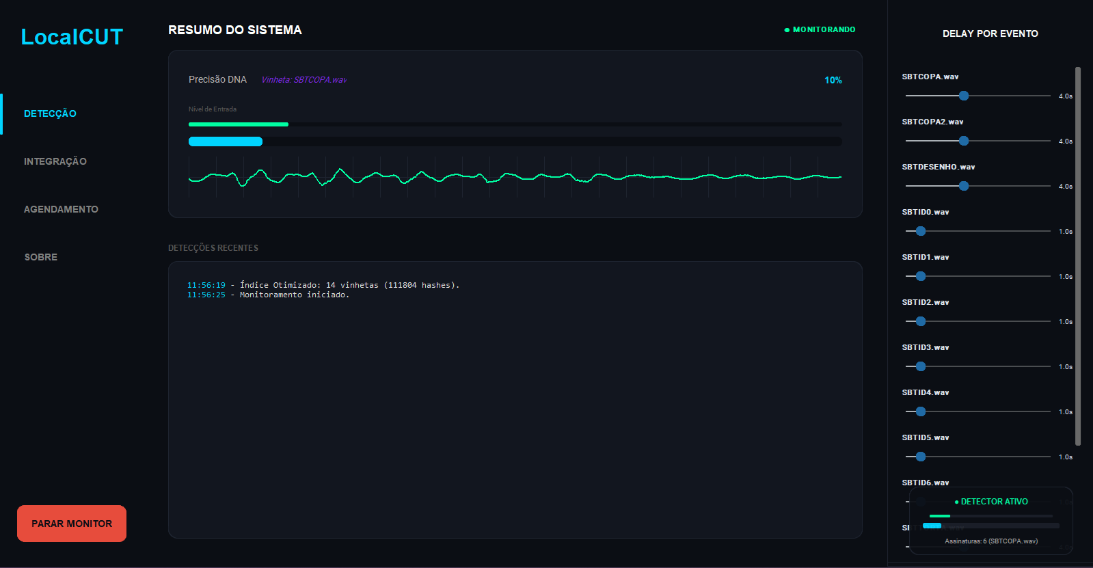Click the SBTID6.wav event name
Screen dimensions: 1093x568
tap(926, 483)
